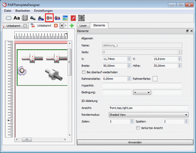Click the canvas vertical scrollbar thumb

(x=70, y=62)
